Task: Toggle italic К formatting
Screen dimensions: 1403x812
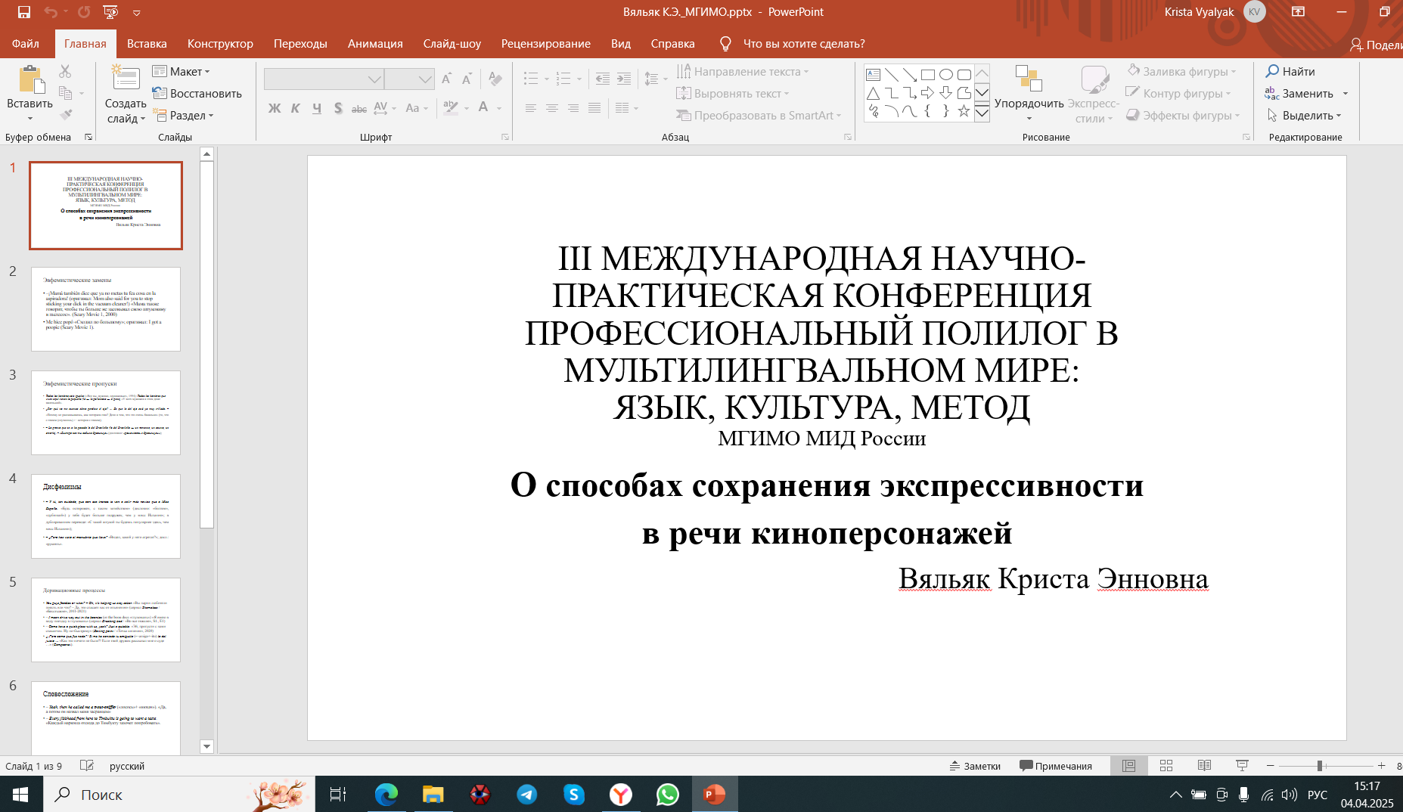Action: 296,108
